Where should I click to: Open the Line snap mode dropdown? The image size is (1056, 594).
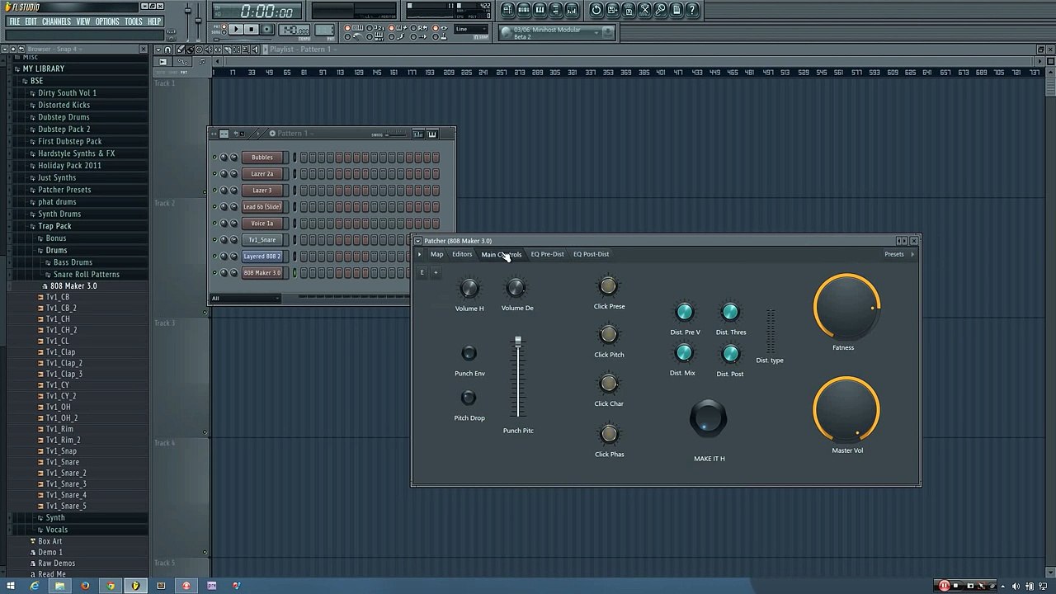pos(471,30)
